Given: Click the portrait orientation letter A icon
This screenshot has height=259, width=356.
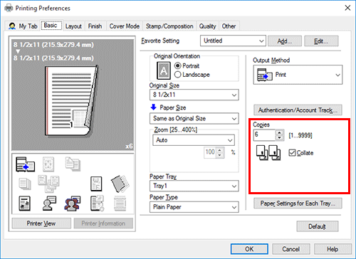Looking at the screenshot, I should [164, 70].
